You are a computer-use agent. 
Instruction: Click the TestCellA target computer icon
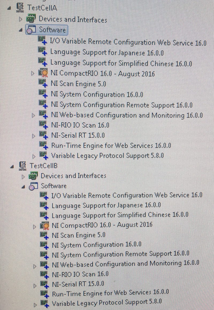pos(20,8)
